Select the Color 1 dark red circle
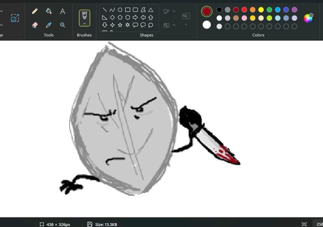323x227 pixels. click(x=207, y=11)
